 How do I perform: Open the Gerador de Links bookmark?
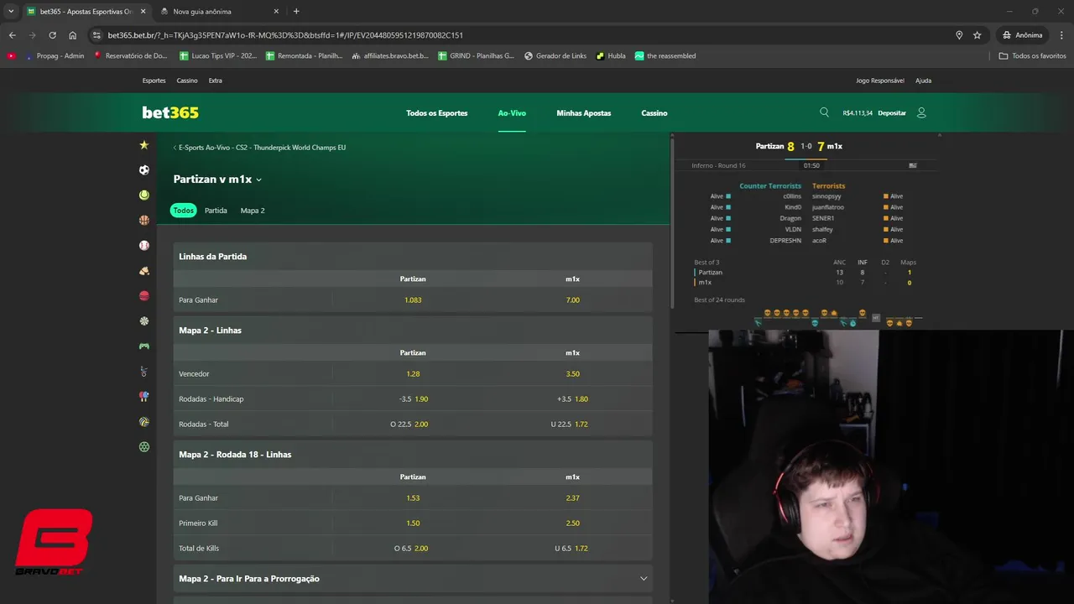click(x=555, y=56)
